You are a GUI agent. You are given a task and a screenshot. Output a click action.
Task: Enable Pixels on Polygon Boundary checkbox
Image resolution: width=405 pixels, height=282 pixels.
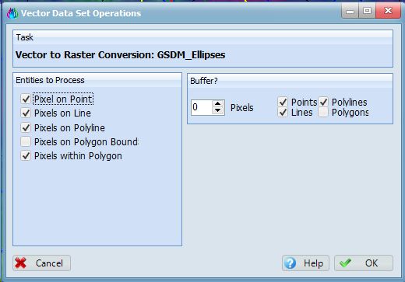[x=26, y=141]
